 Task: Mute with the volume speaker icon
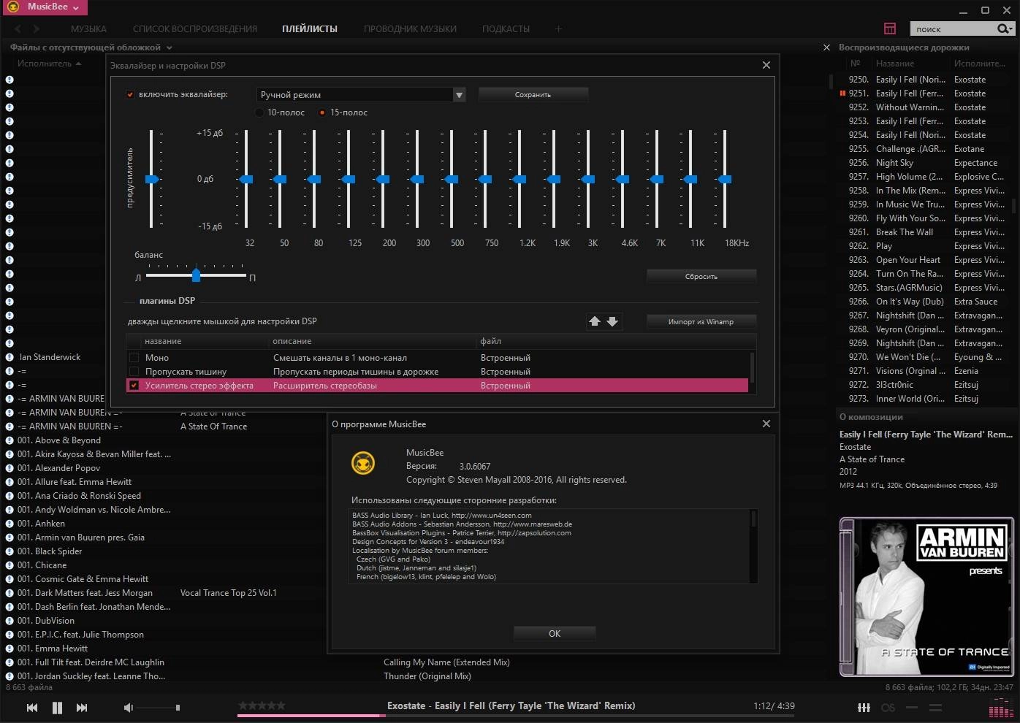pos(129,707)
